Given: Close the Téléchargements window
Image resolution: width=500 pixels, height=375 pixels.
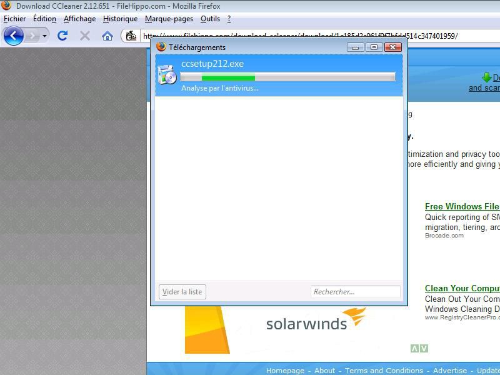Looking at the screenshot, I should [x=393, y=47].
